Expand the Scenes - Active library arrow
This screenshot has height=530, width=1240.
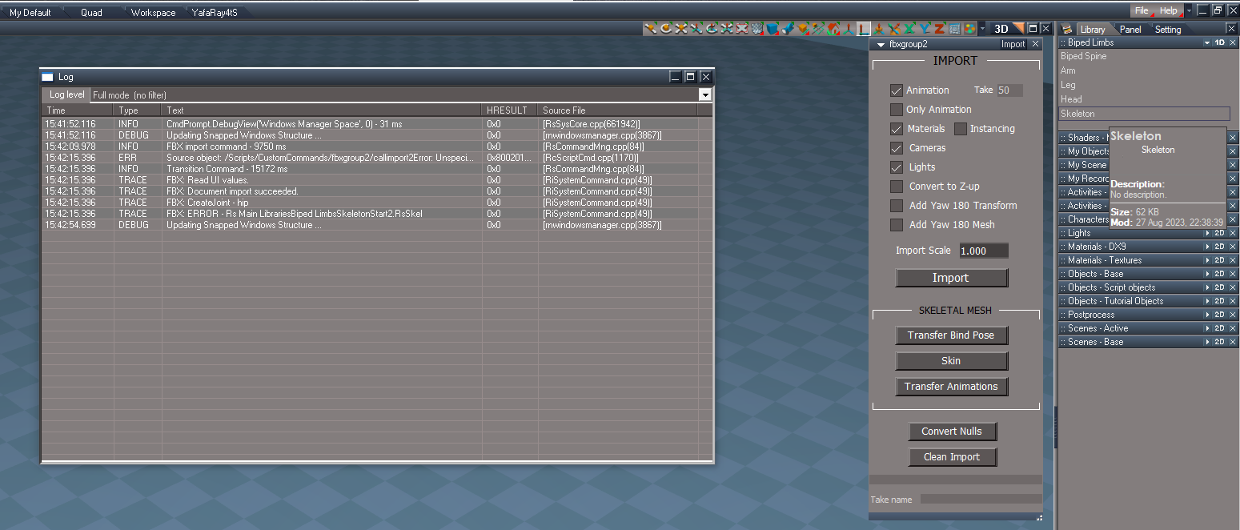coord(1207,328)
